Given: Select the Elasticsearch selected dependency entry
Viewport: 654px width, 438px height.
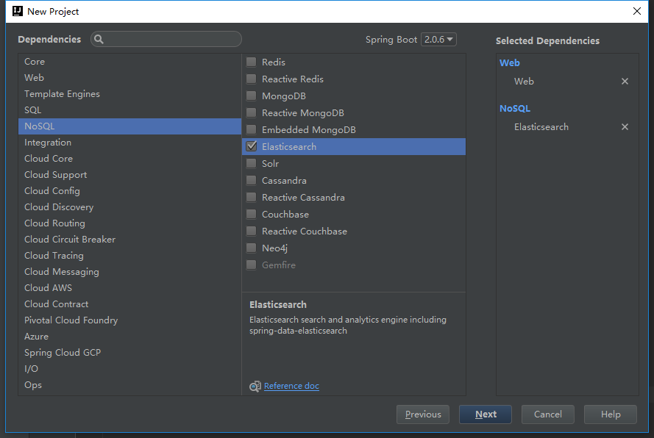Looking at the screenshot, I should tap(541, 126).
